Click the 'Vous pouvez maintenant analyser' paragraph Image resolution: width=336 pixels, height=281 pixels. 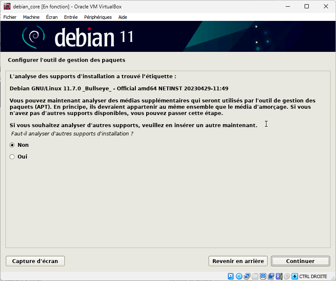(163, 107)
